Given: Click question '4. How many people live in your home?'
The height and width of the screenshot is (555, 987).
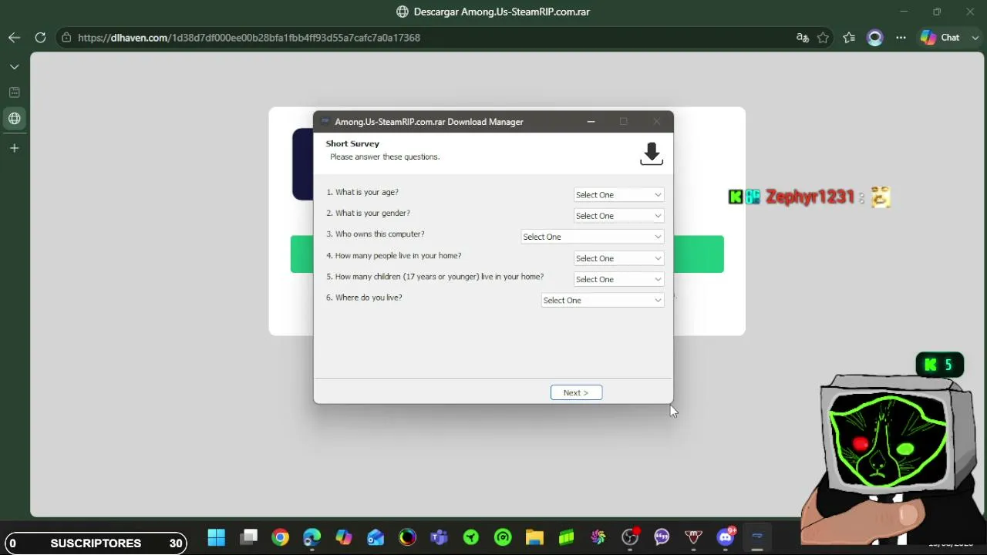Looking at the screenshot, I should pos(394,255).
